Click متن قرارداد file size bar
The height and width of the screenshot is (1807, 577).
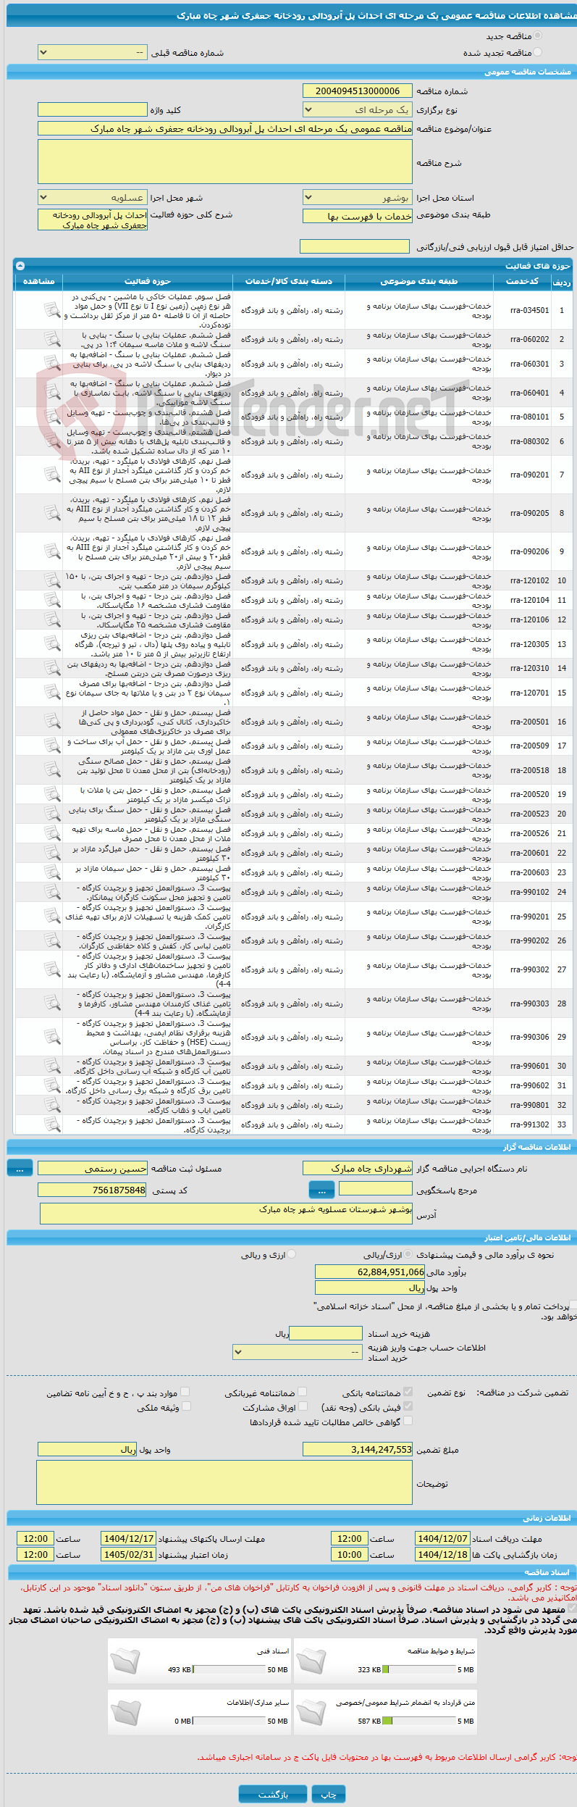tap(418, 1721)
